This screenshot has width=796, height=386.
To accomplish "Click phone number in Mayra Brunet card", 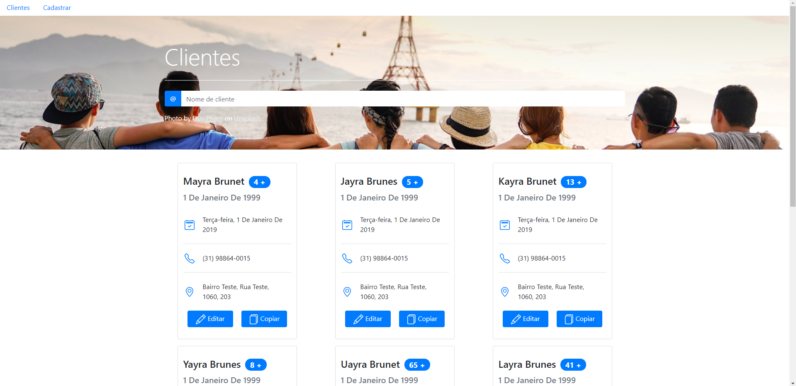I will pyautogui.click(x=226, y=258).
